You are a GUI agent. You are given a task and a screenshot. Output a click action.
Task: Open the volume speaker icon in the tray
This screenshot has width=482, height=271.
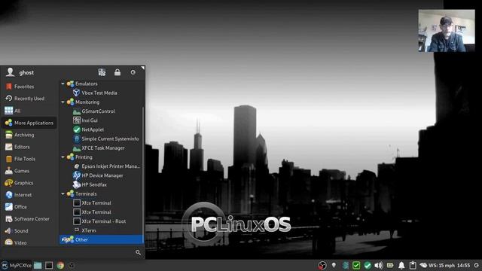coord(379,265)
